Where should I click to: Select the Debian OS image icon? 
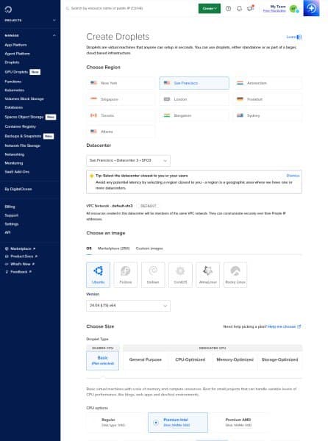[153, 274]
